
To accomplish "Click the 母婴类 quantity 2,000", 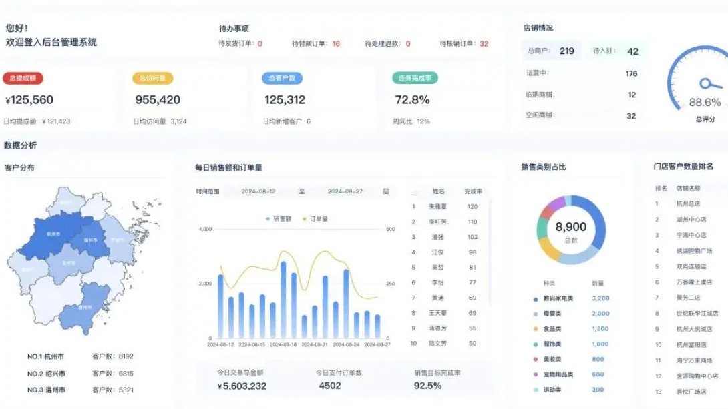I will pyautogui.click(x=600, y=314).
